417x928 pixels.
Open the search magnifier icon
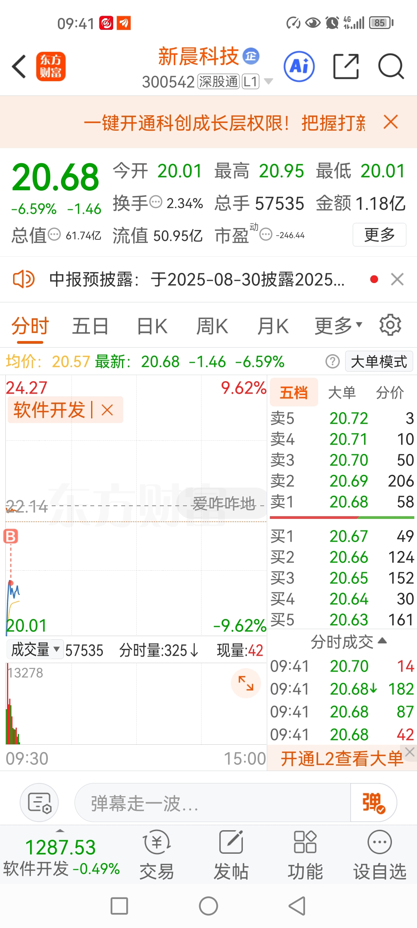click(391, 67)
